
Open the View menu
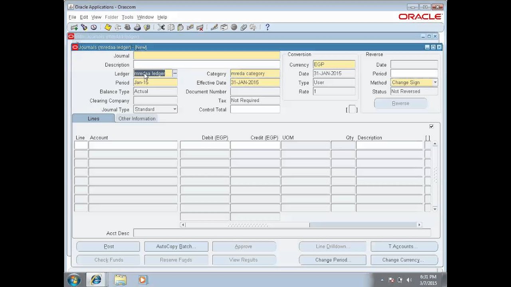click(96, 17)
